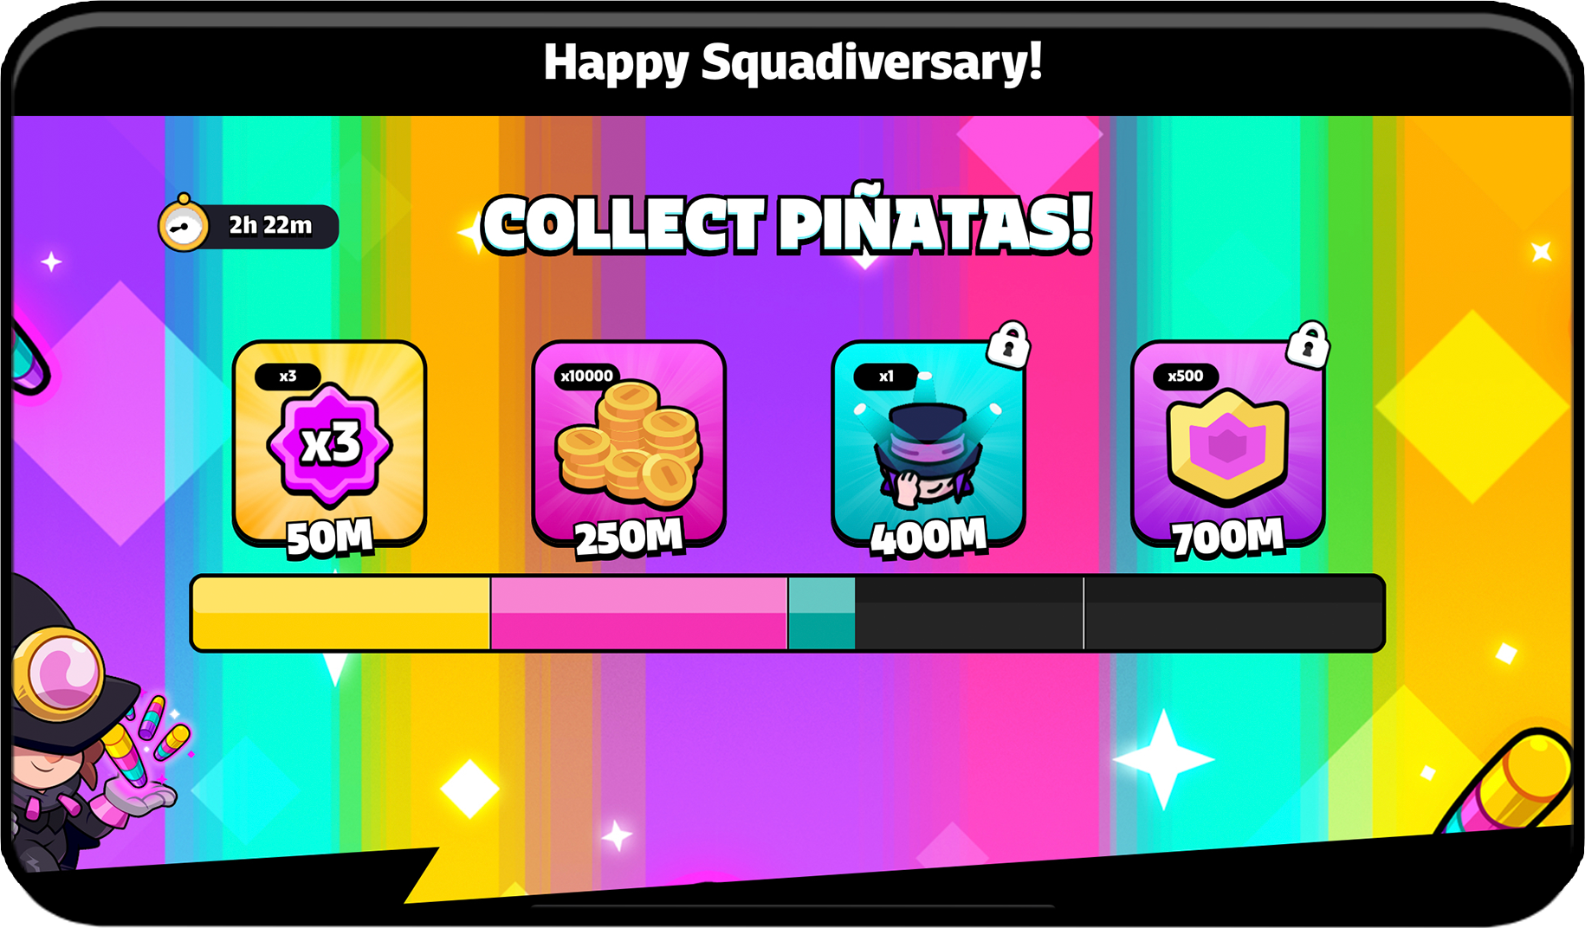1585x928 pixels.
Task: Click the pink segment of the progress bar
Action: tap(638, 613)
